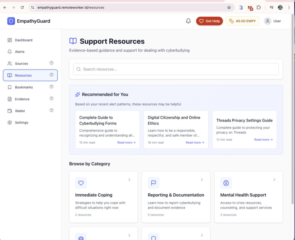Screen dimensions: 295x240
Task: Go forward using browser forward arrow
Action: (x=13, y=8)
